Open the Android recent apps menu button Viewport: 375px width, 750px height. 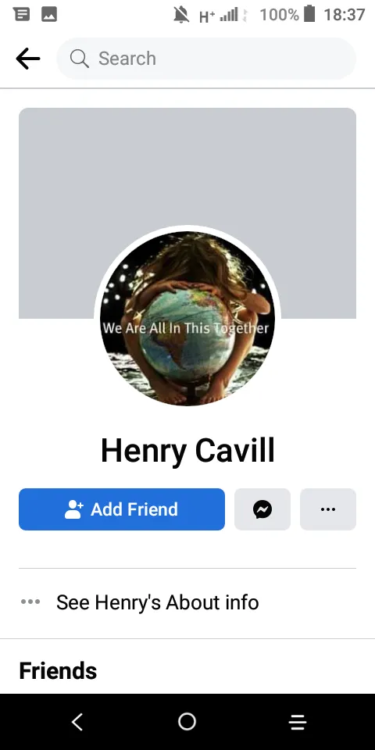298,722
